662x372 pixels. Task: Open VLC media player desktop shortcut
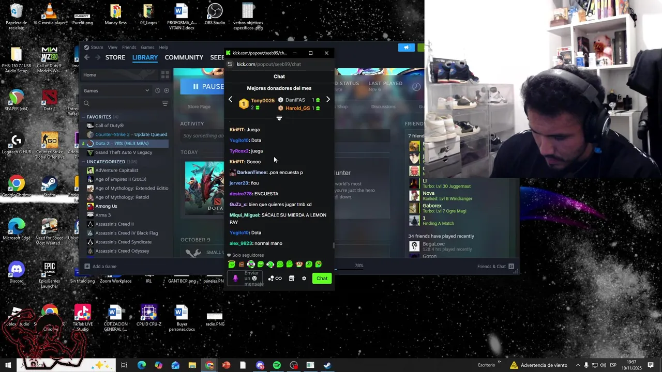(x=50, y=14)
